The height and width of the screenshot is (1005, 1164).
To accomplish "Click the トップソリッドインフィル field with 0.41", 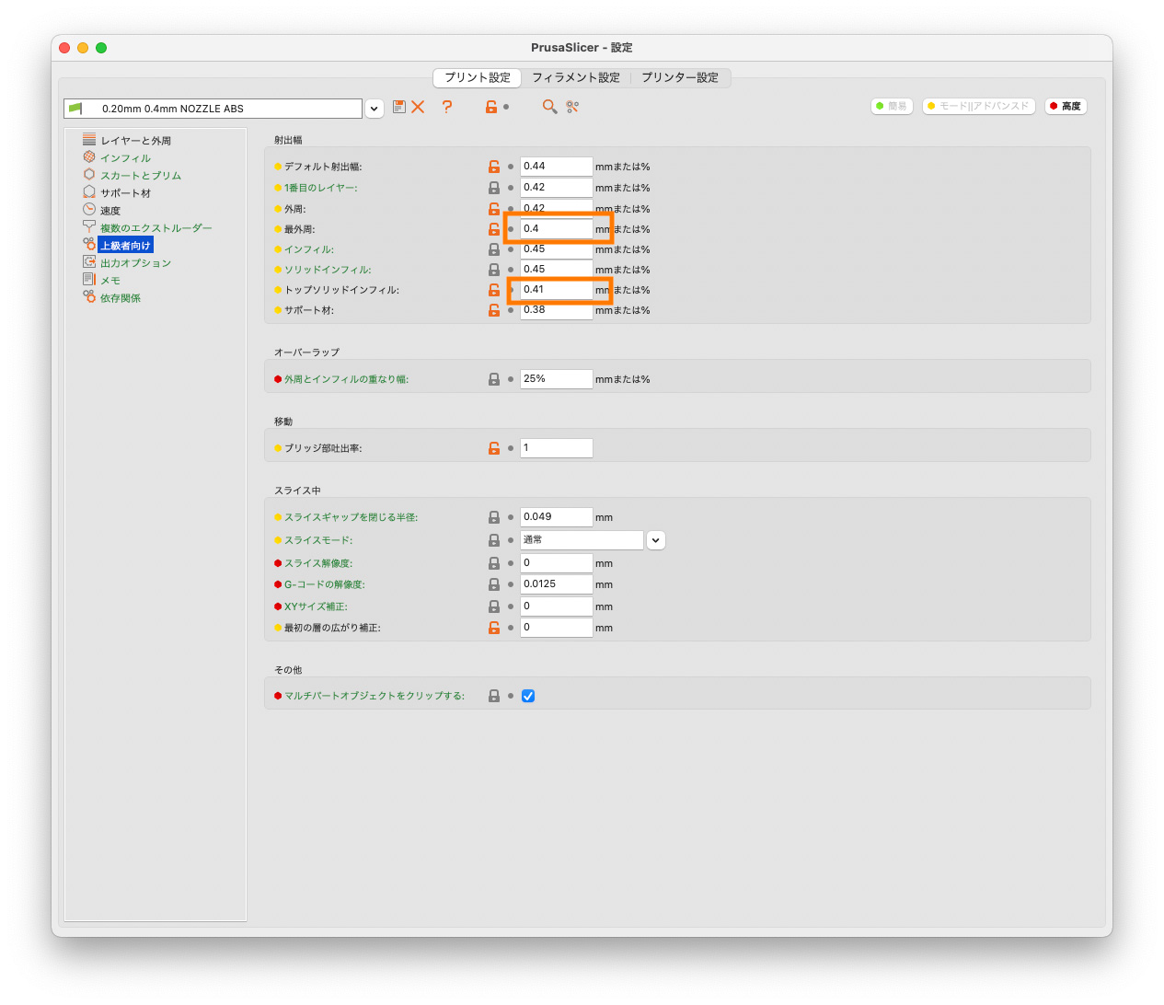I will click(557, 290).
